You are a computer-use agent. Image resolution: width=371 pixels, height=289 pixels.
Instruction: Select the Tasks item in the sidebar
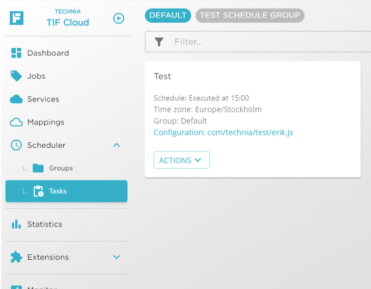pos(66,191)
